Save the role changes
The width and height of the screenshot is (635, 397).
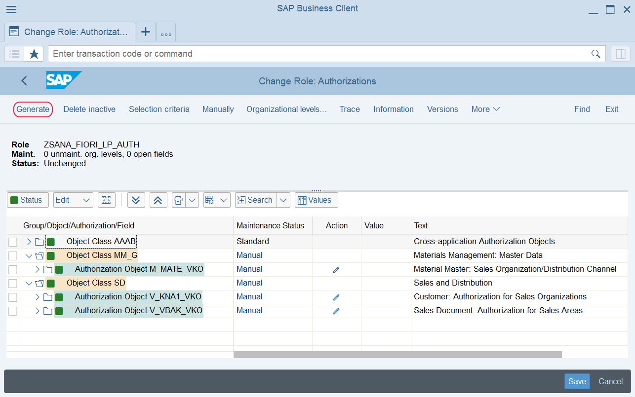(577, 381)
